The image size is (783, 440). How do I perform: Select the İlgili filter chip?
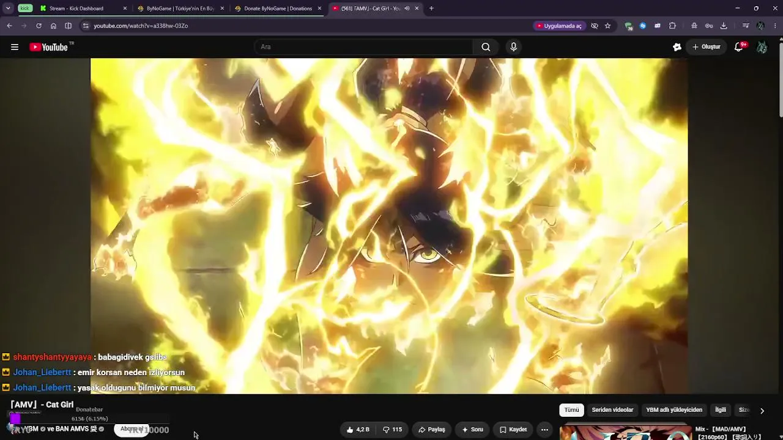pyautogui.click(x=721, y=410)
